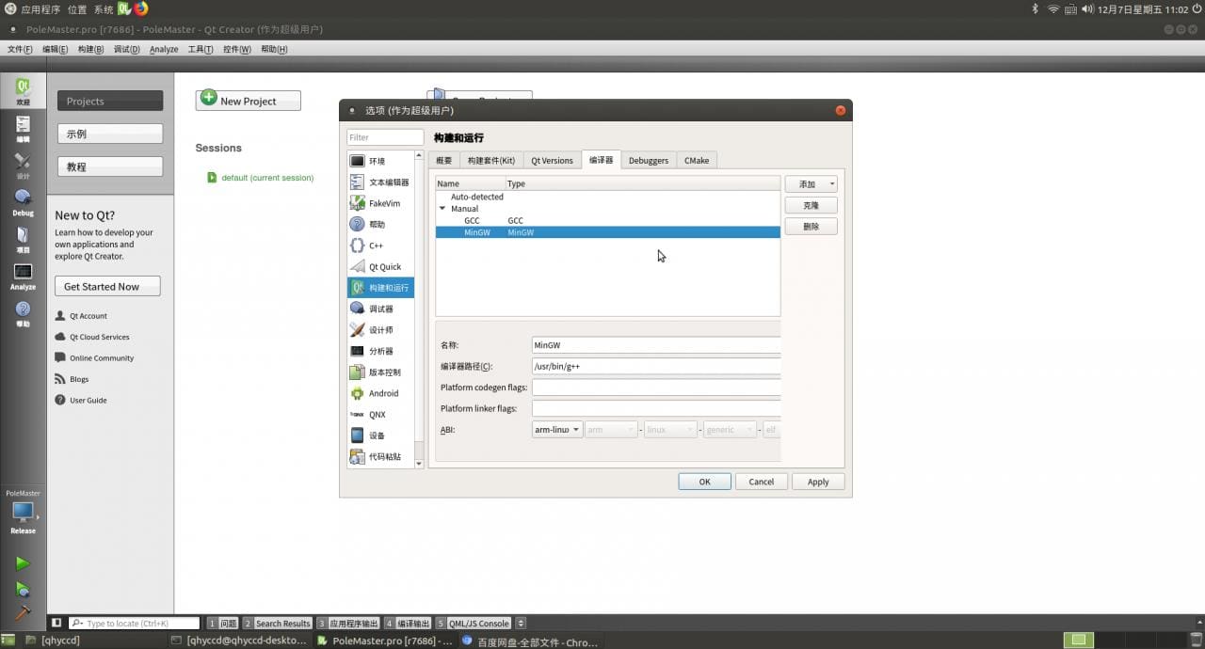The image size is (1205, 649).
Task: Select the 环境 category in options
Action: point(380,161)
